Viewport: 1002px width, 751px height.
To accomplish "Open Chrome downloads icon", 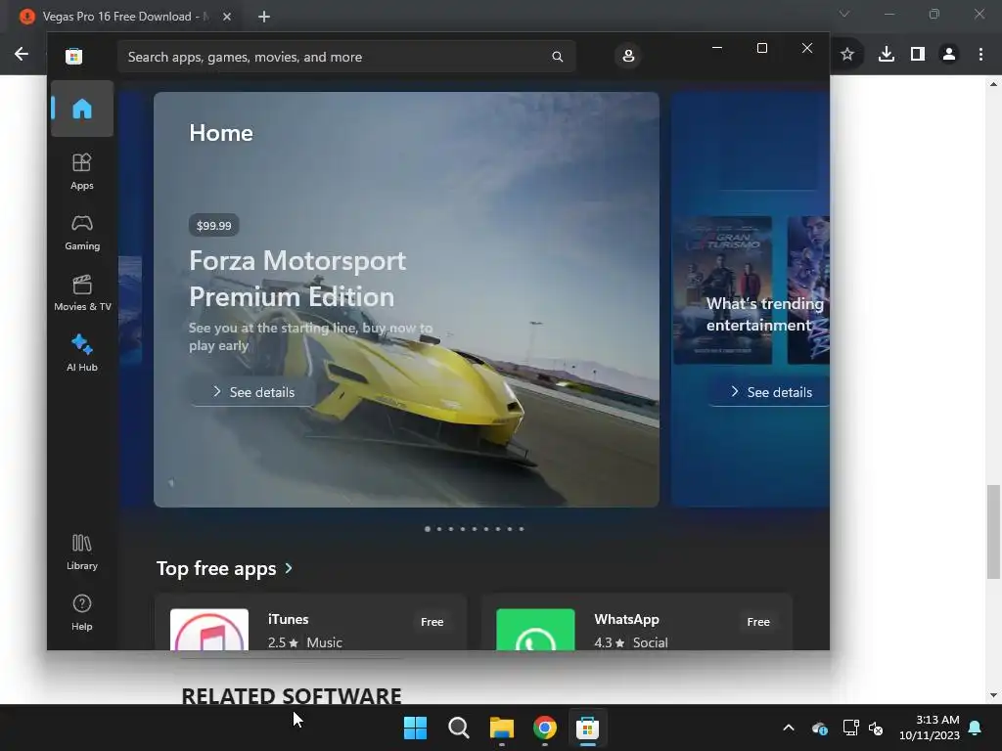I will click(x=887, y=55).
